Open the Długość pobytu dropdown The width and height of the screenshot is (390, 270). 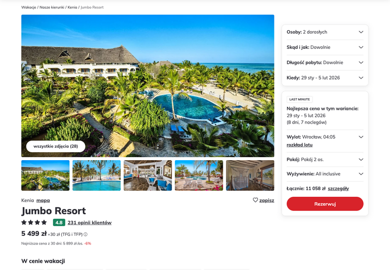tap(325, 62)
